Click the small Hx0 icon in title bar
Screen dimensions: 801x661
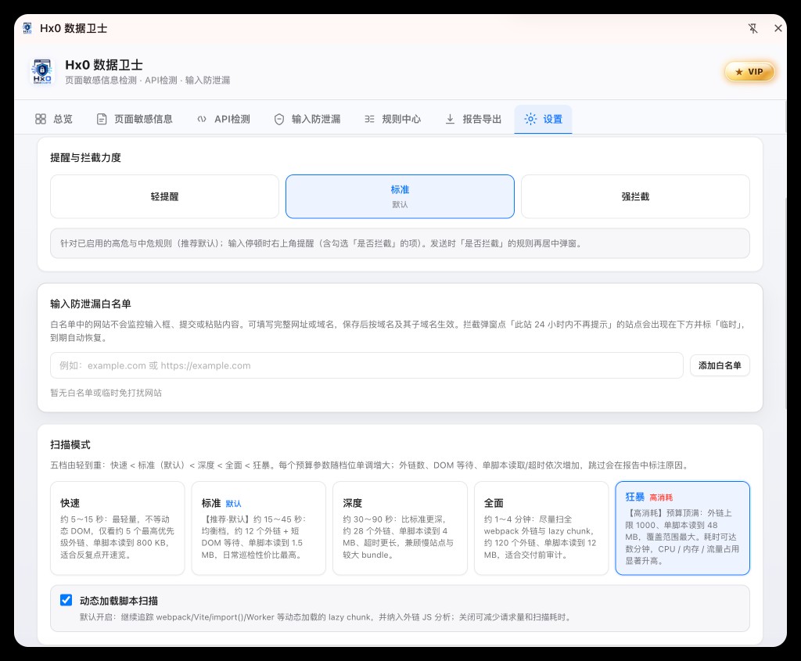tap(27, 28)
